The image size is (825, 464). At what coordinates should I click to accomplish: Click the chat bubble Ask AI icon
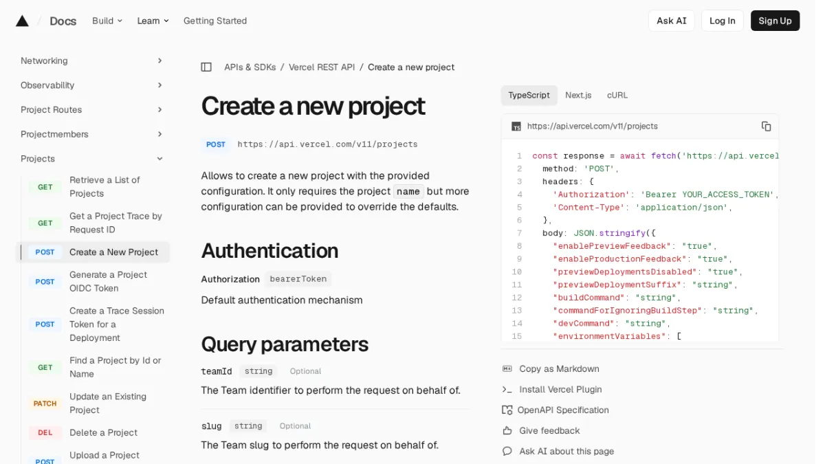coord(507,452)
